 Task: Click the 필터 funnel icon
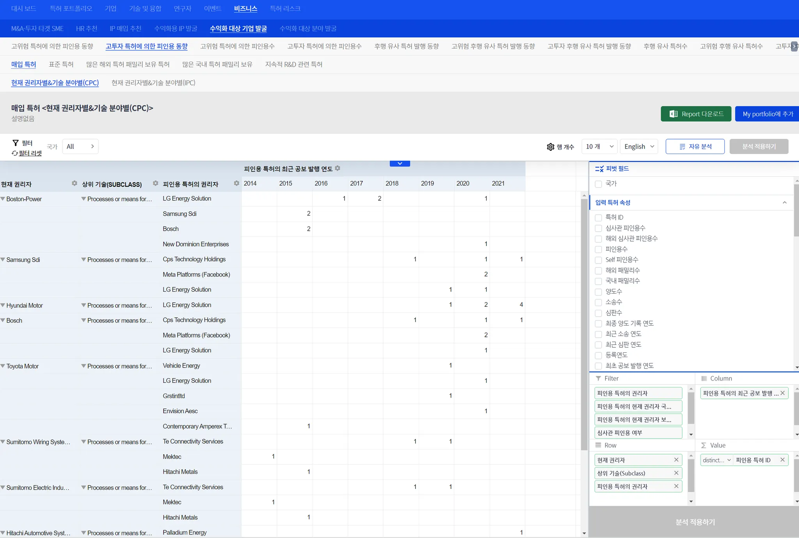pos(16,143)
